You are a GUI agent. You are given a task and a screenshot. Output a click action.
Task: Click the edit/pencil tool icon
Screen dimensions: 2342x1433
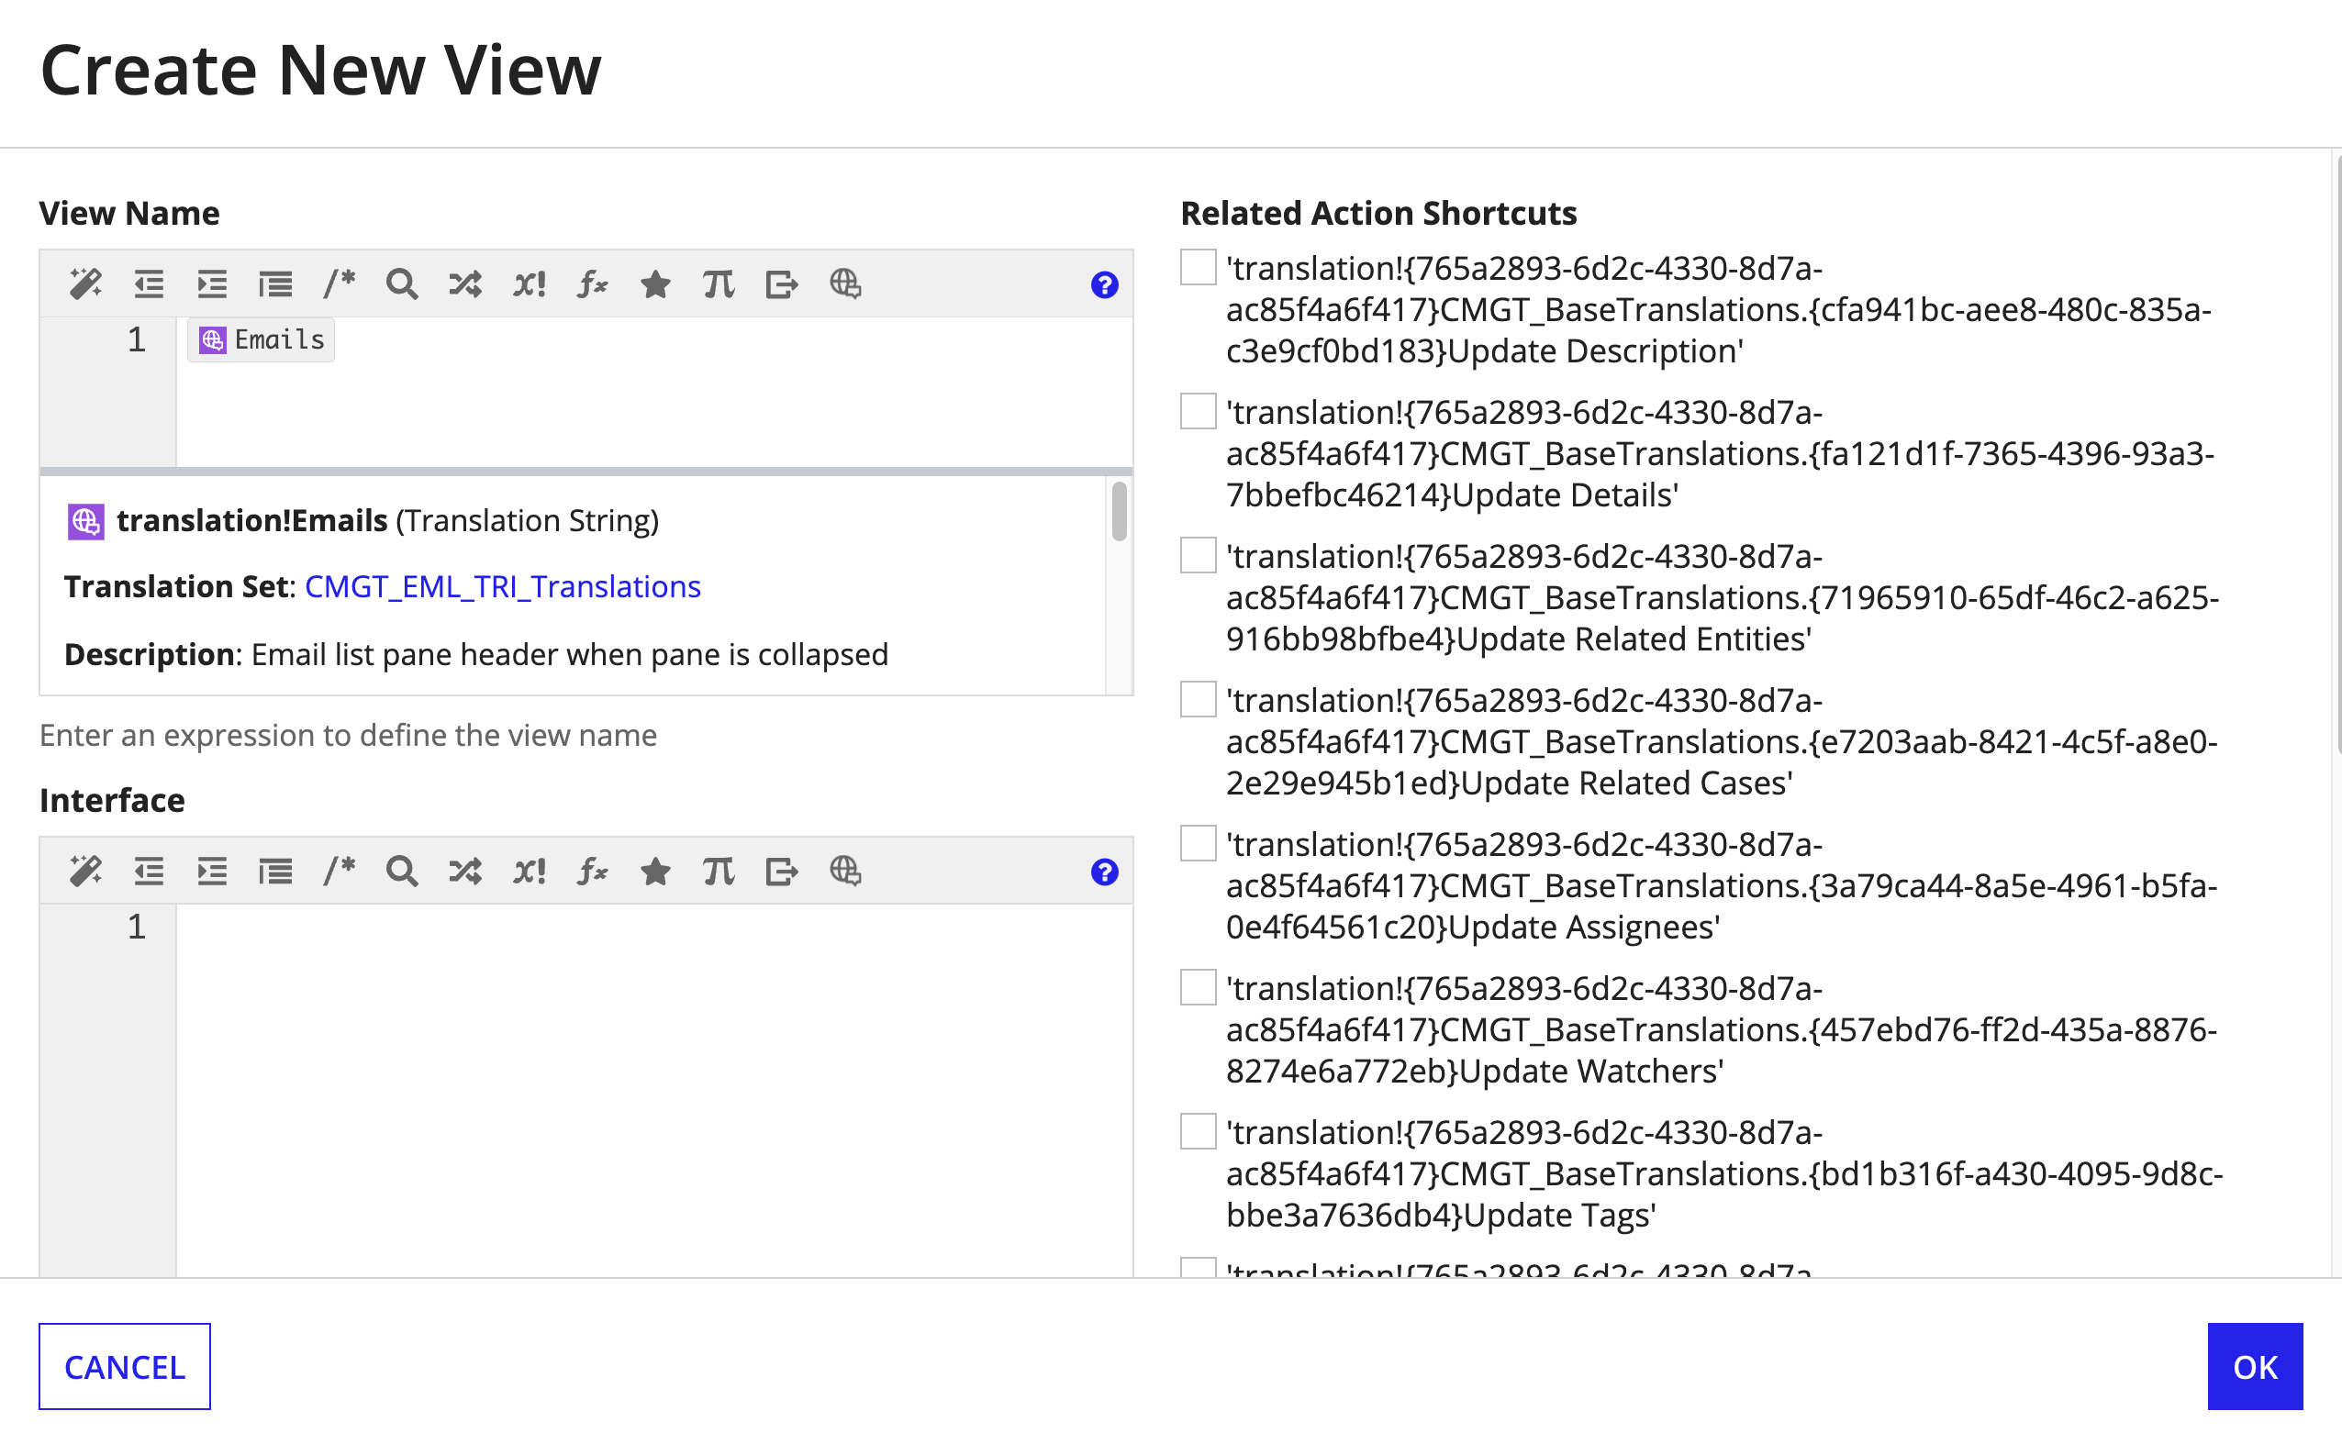point(82,283)
